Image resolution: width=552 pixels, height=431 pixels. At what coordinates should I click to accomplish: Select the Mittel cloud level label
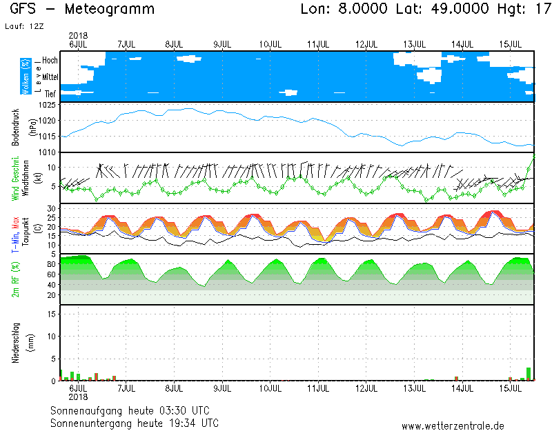click(50, 77)
